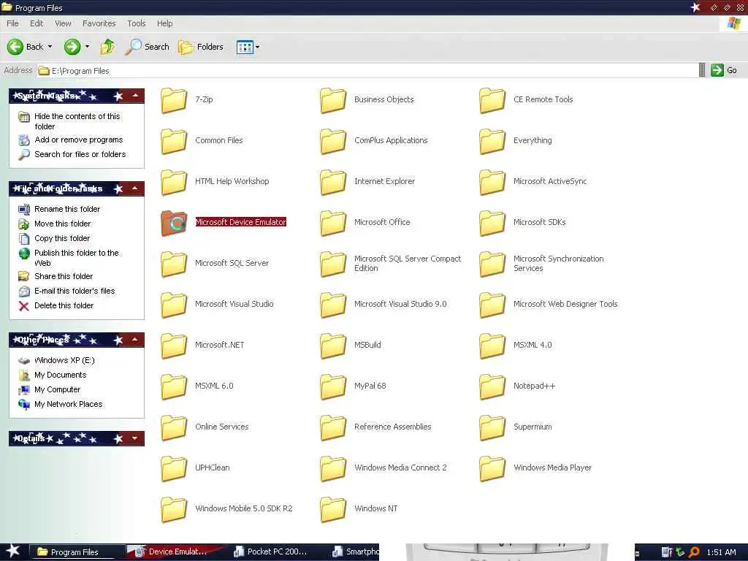Click the Go button

724,70
